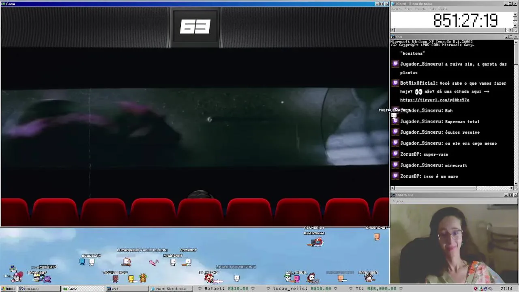This screenshot has height=292, width=519.
Task: Click the 'ou ele era cego mesmo' message
Action: (x=471, y=143)
